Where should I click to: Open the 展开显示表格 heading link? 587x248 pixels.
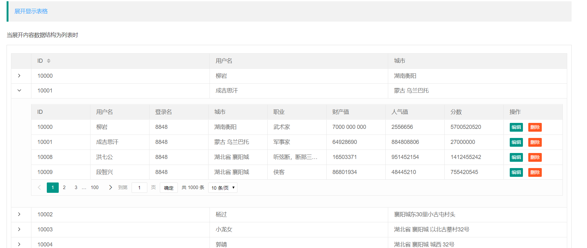click(x=31, y=11)
